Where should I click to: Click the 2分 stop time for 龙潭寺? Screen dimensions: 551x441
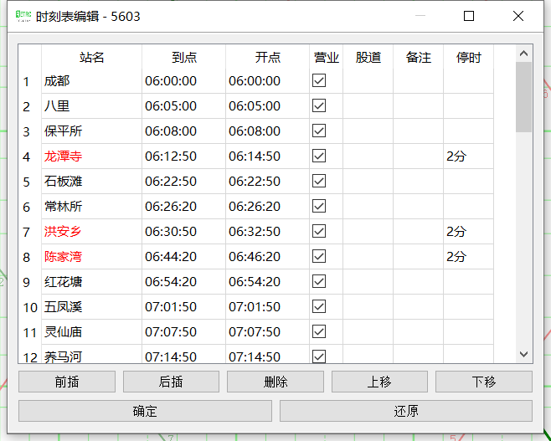(456, 156)
